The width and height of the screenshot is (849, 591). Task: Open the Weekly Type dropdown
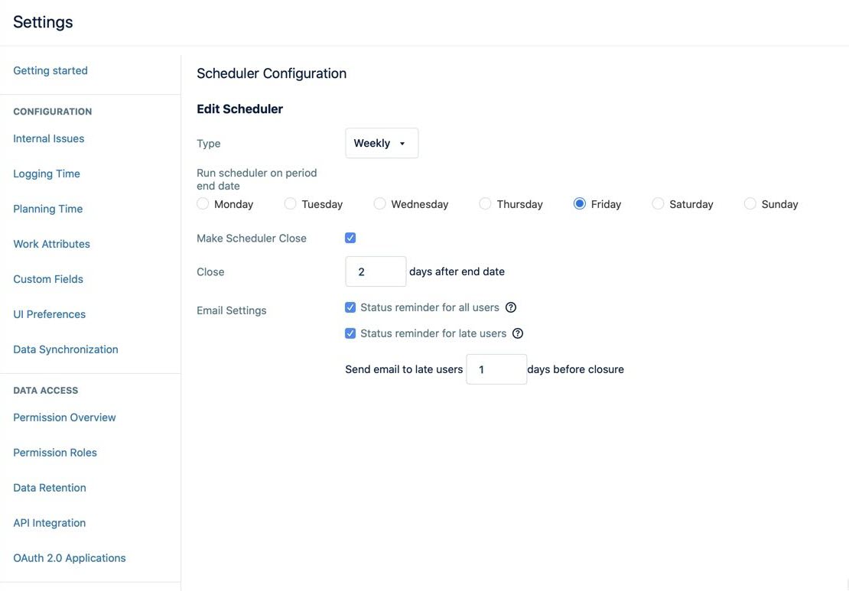(382, 142)
